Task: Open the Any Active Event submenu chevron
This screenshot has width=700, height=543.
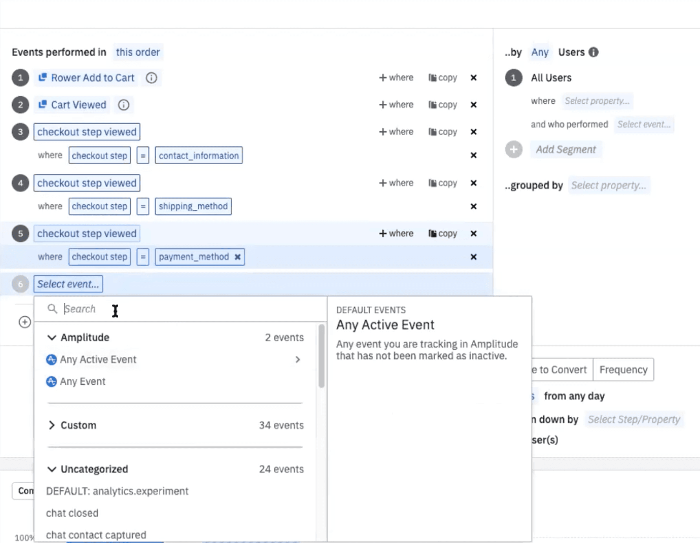Action: (x=298, y=360)
